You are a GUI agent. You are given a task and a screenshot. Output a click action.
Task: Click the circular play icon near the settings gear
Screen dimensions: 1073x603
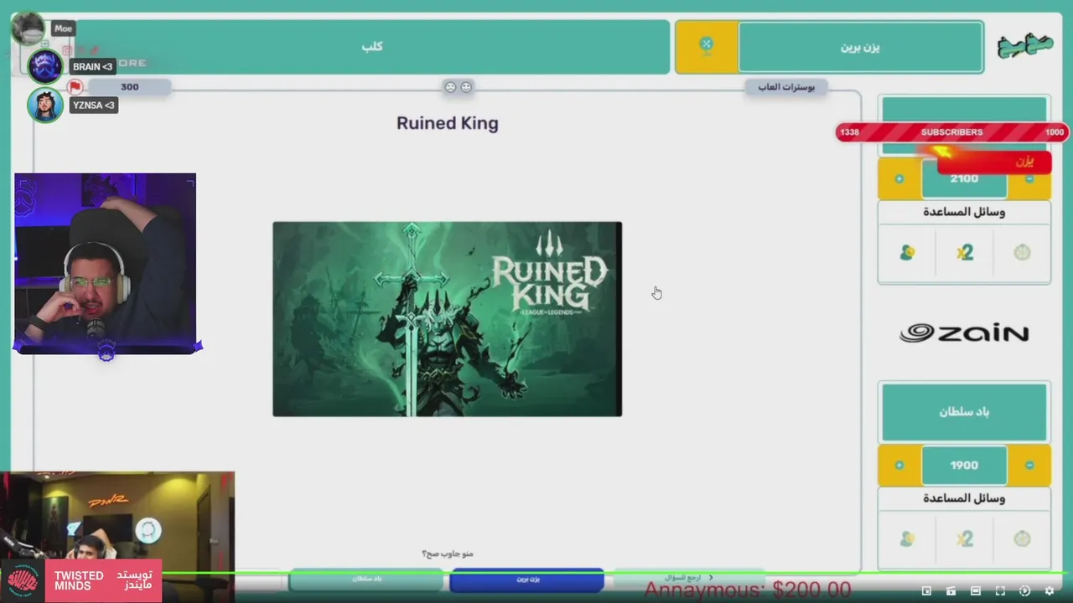[x=1024, y=591]
